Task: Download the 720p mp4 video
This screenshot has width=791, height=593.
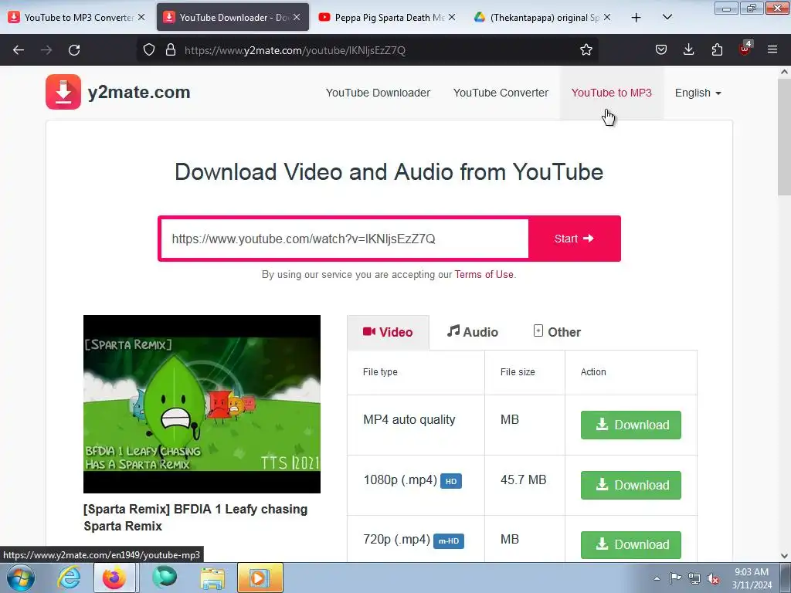Action: [630, 544]
